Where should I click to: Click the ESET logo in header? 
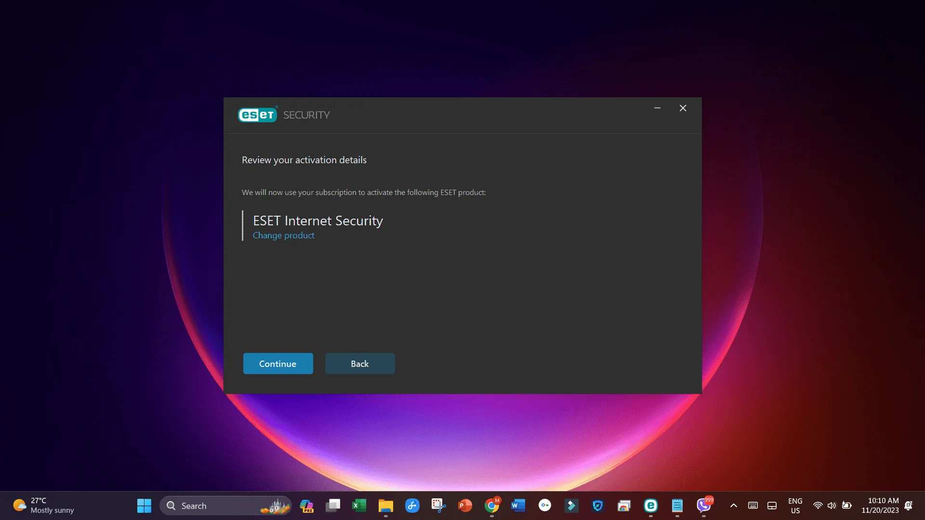(258, 115)
